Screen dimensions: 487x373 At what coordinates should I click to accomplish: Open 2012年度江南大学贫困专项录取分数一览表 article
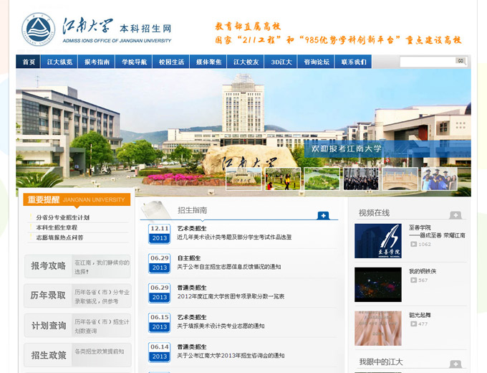[x=231, y=296]
